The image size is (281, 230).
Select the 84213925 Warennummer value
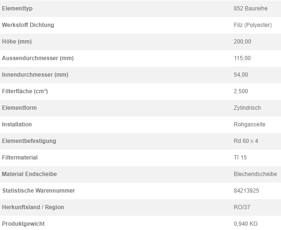coord(246,191)
